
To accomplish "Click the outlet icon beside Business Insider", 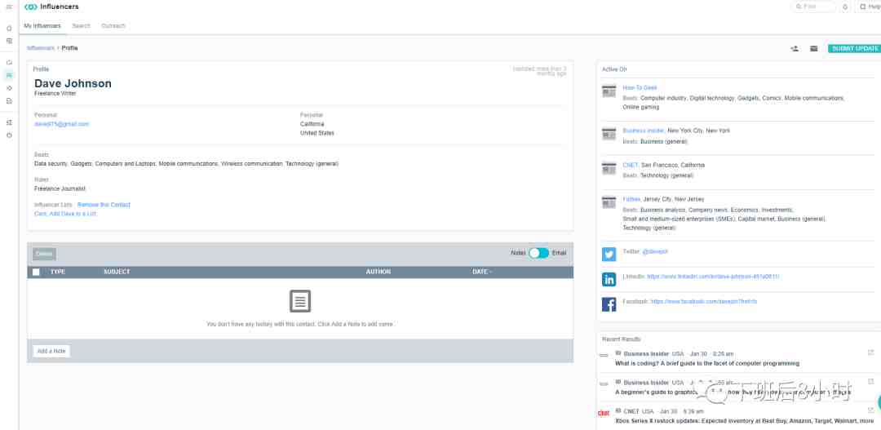I will tap(609, 134).
